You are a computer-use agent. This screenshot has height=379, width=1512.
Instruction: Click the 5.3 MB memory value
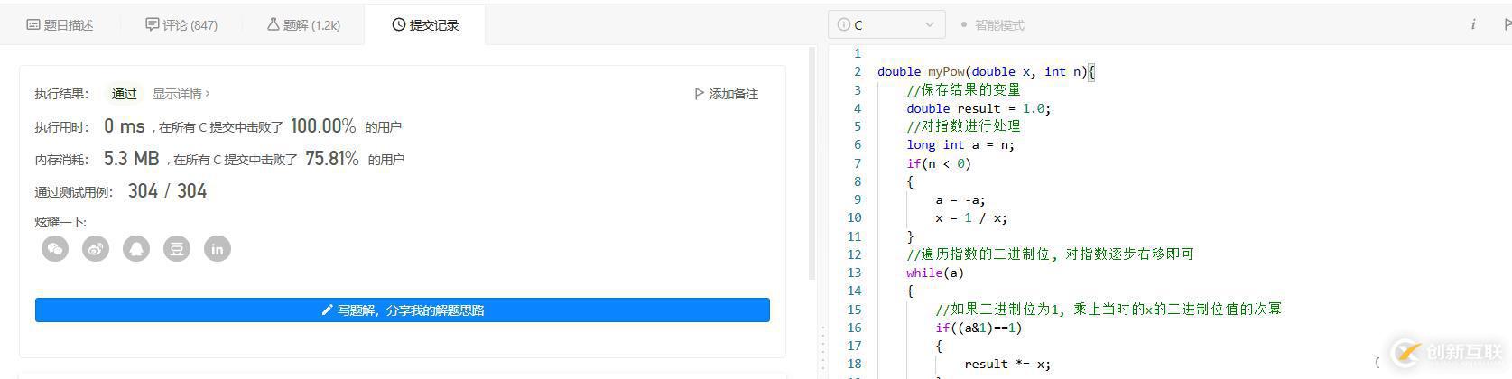point(132,159)
